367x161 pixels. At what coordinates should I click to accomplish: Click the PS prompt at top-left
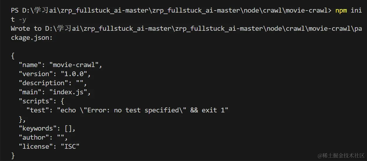(14, 11)
